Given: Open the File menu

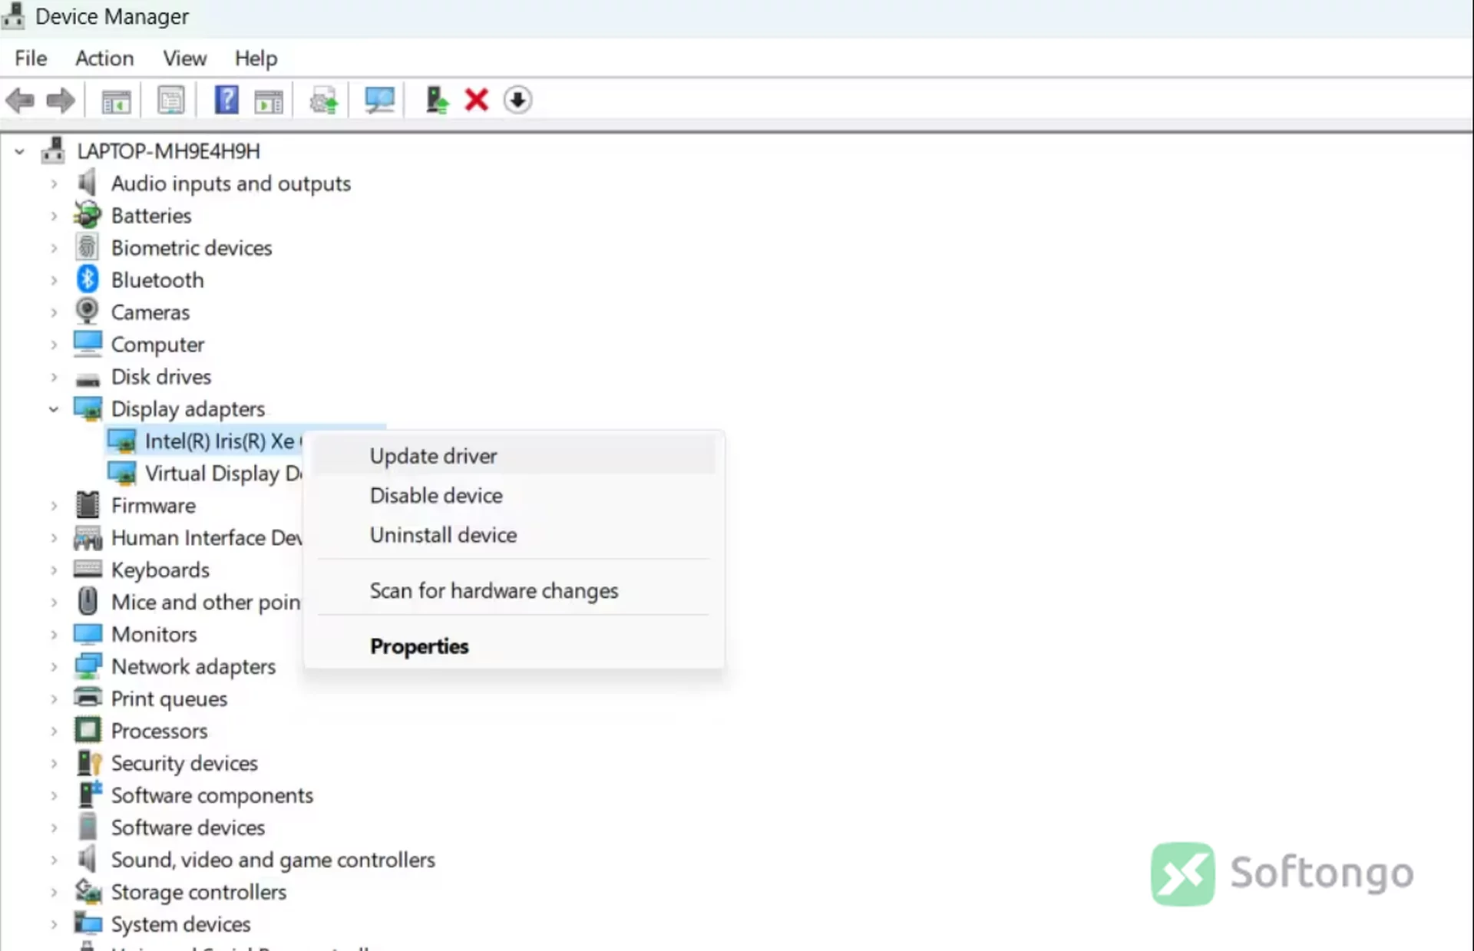Looking at the screenshot, I should pos(31,58).
